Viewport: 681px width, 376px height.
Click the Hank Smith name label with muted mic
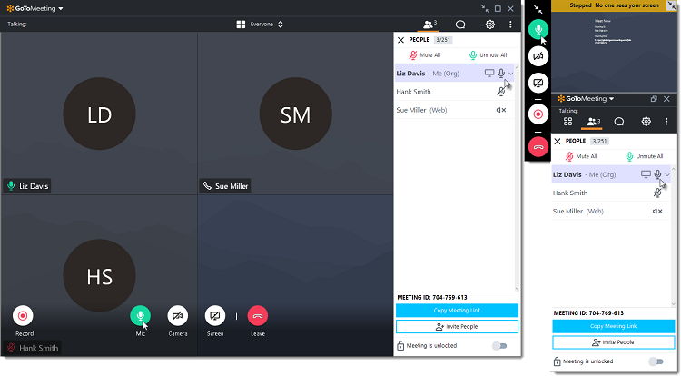[x=32, y=348]
